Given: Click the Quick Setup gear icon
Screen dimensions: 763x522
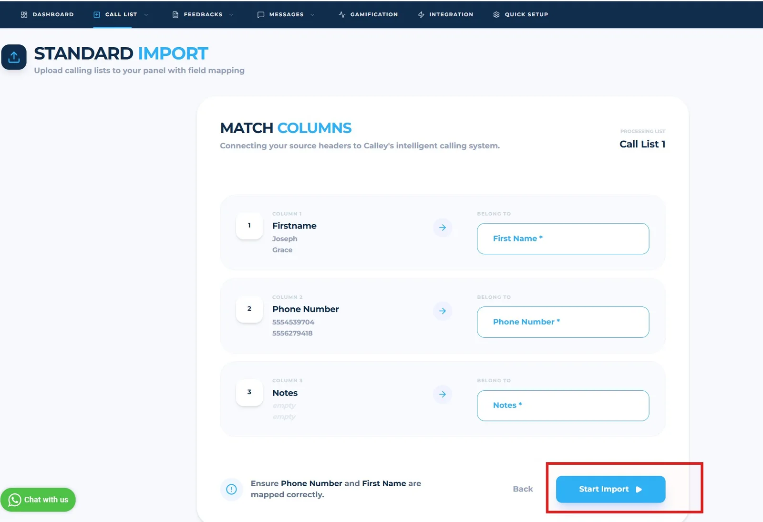Looking at the screenshot, I should pyautogui.click(x=496, y=15).
